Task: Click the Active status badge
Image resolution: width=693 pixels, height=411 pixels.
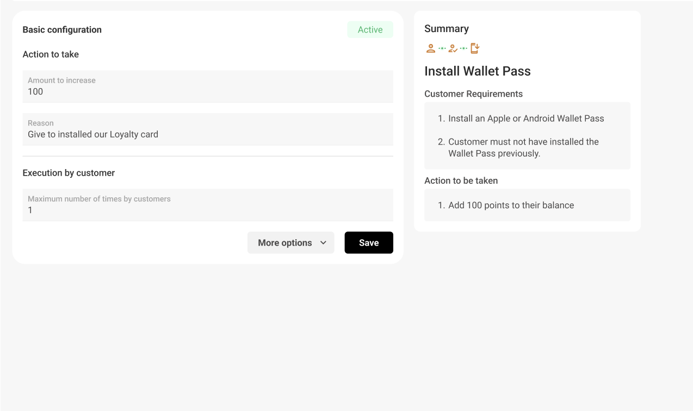Action: pyautogui.click(x=370, y=29)
